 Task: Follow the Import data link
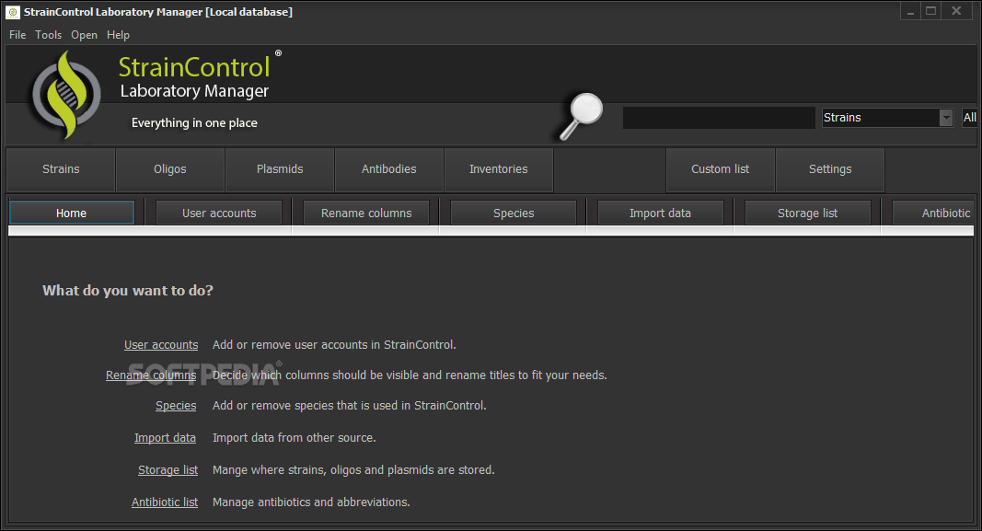coord(166,438)
